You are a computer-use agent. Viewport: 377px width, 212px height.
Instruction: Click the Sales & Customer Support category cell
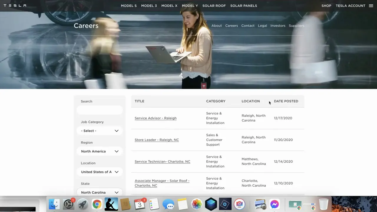click(214, 140)
